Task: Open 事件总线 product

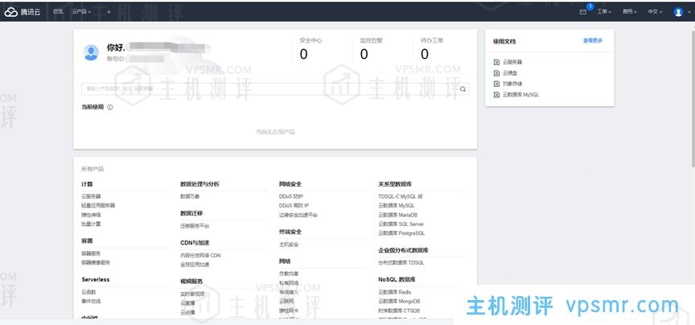Action: (91, 301)
